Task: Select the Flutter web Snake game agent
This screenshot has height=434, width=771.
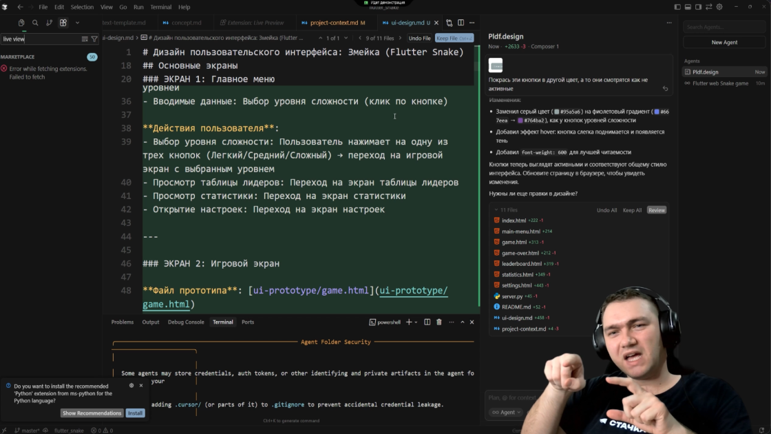Action: coord(724,83)
